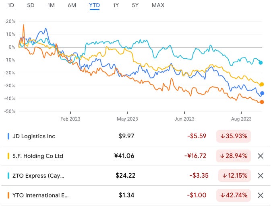This screenshot has width=271, height=207.
Task: Remove YTO International comparison with X
Action: (x=261, y=195)
